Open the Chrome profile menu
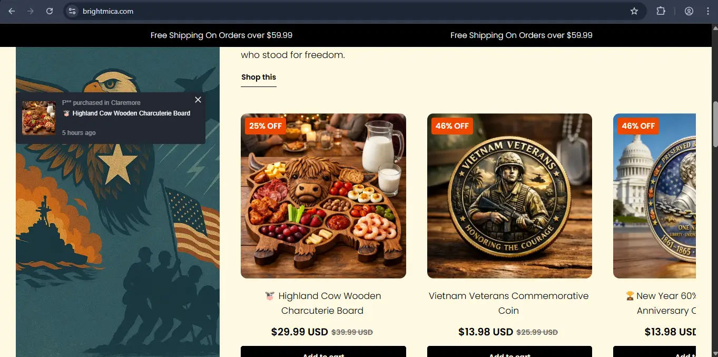 [x=689, y=11]
